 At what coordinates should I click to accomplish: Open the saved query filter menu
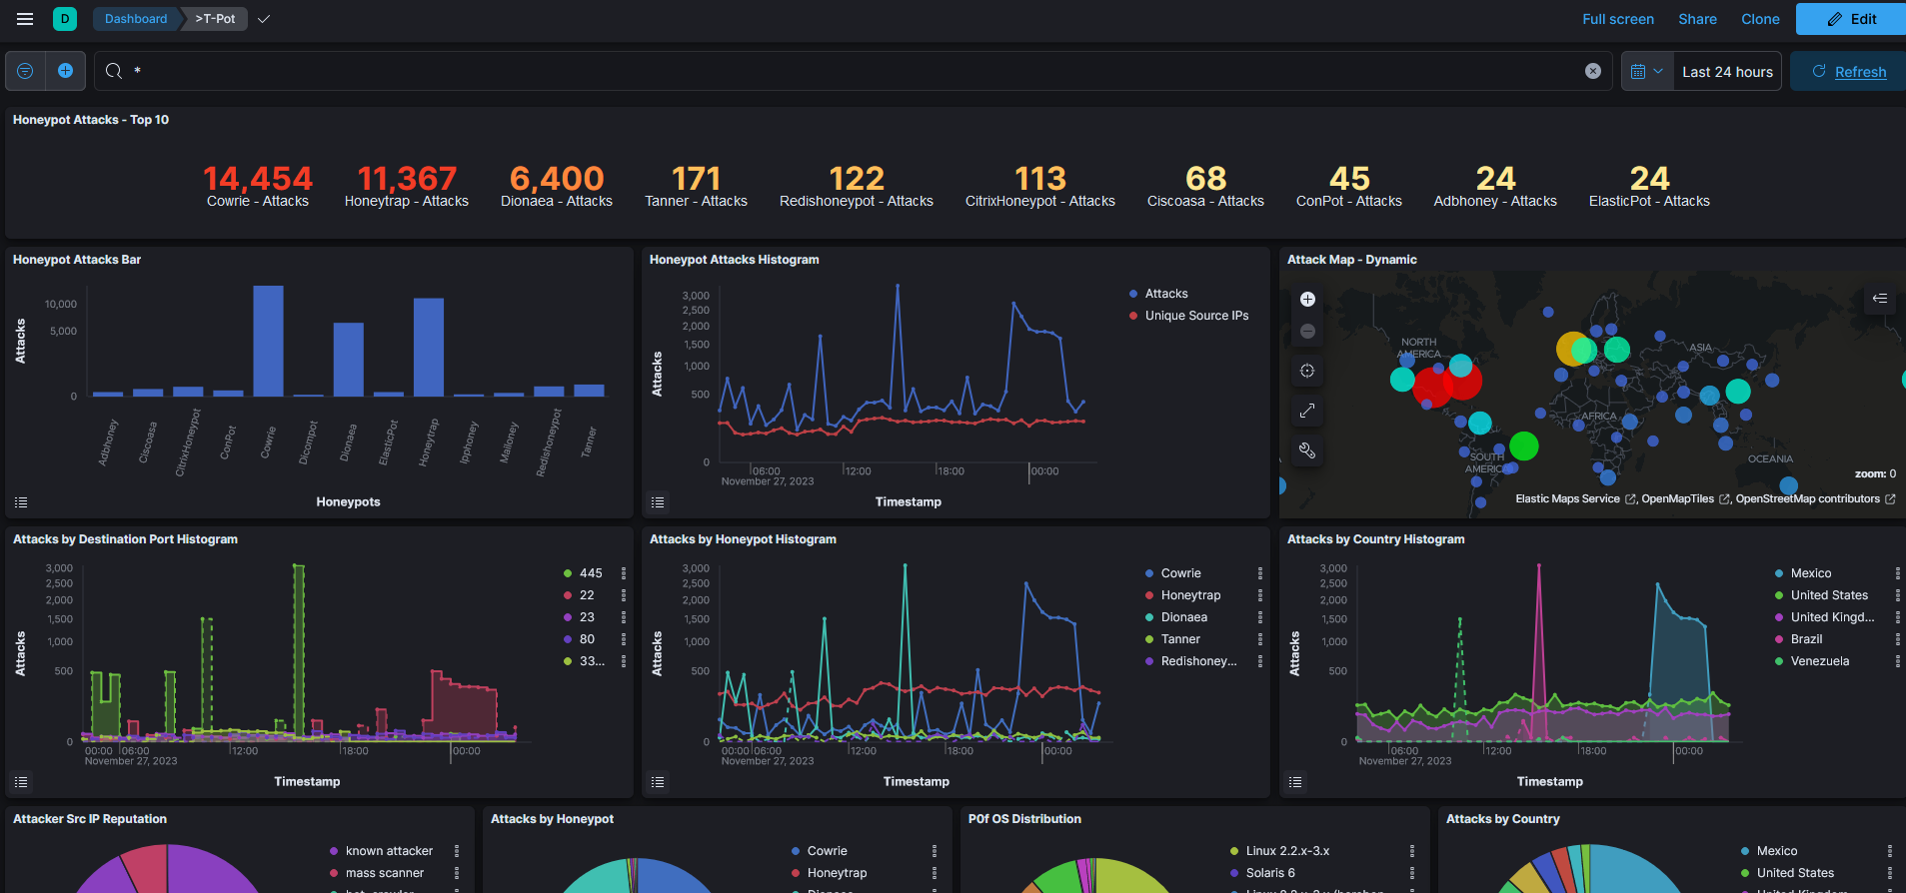click(x=26, y=71)
